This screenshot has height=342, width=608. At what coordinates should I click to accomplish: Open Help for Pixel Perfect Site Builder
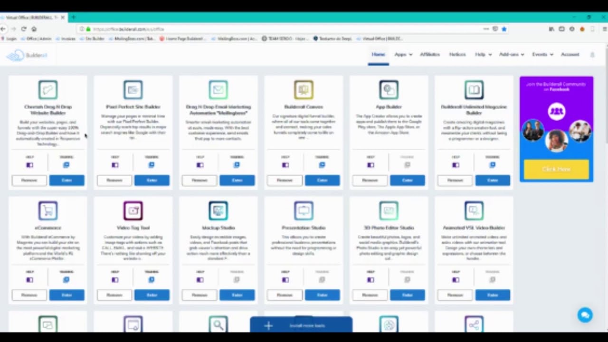115,165
